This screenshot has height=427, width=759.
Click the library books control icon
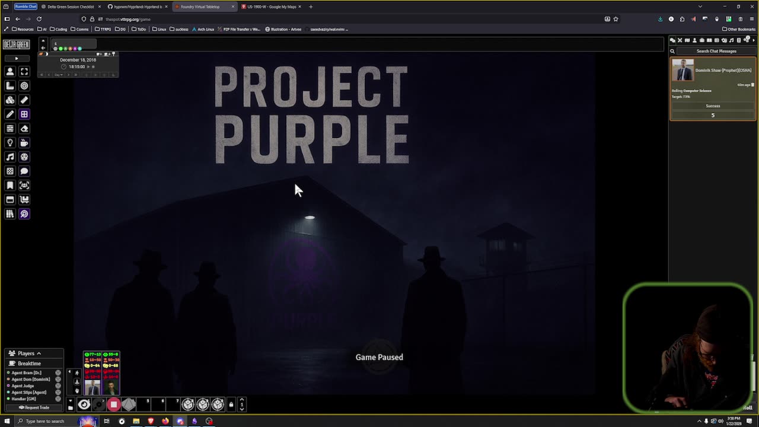point(10,214)
